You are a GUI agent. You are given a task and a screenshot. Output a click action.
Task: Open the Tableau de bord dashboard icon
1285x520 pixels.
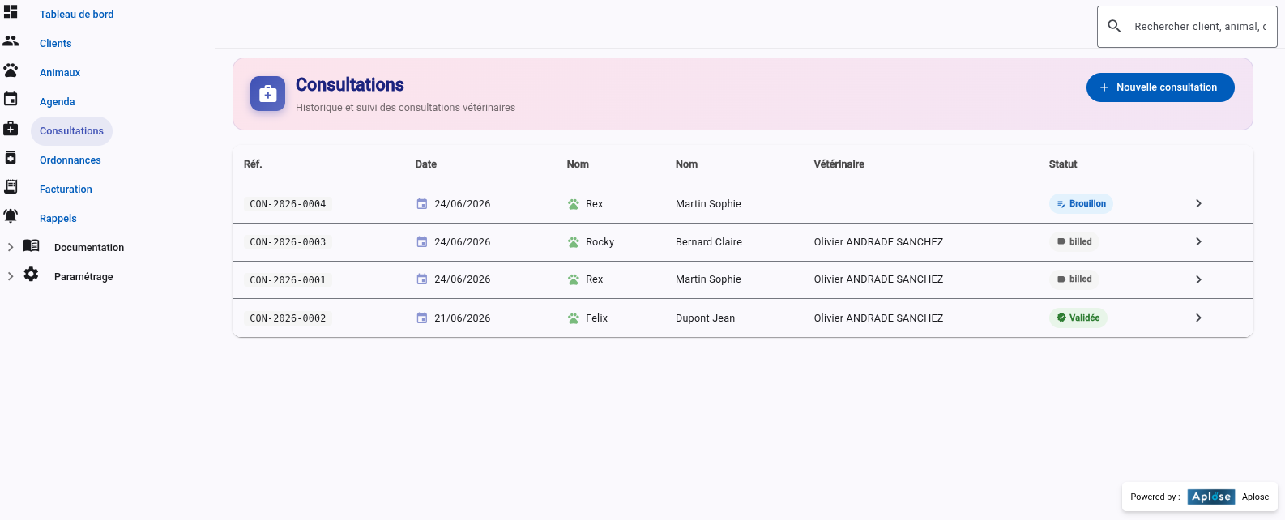11,11
